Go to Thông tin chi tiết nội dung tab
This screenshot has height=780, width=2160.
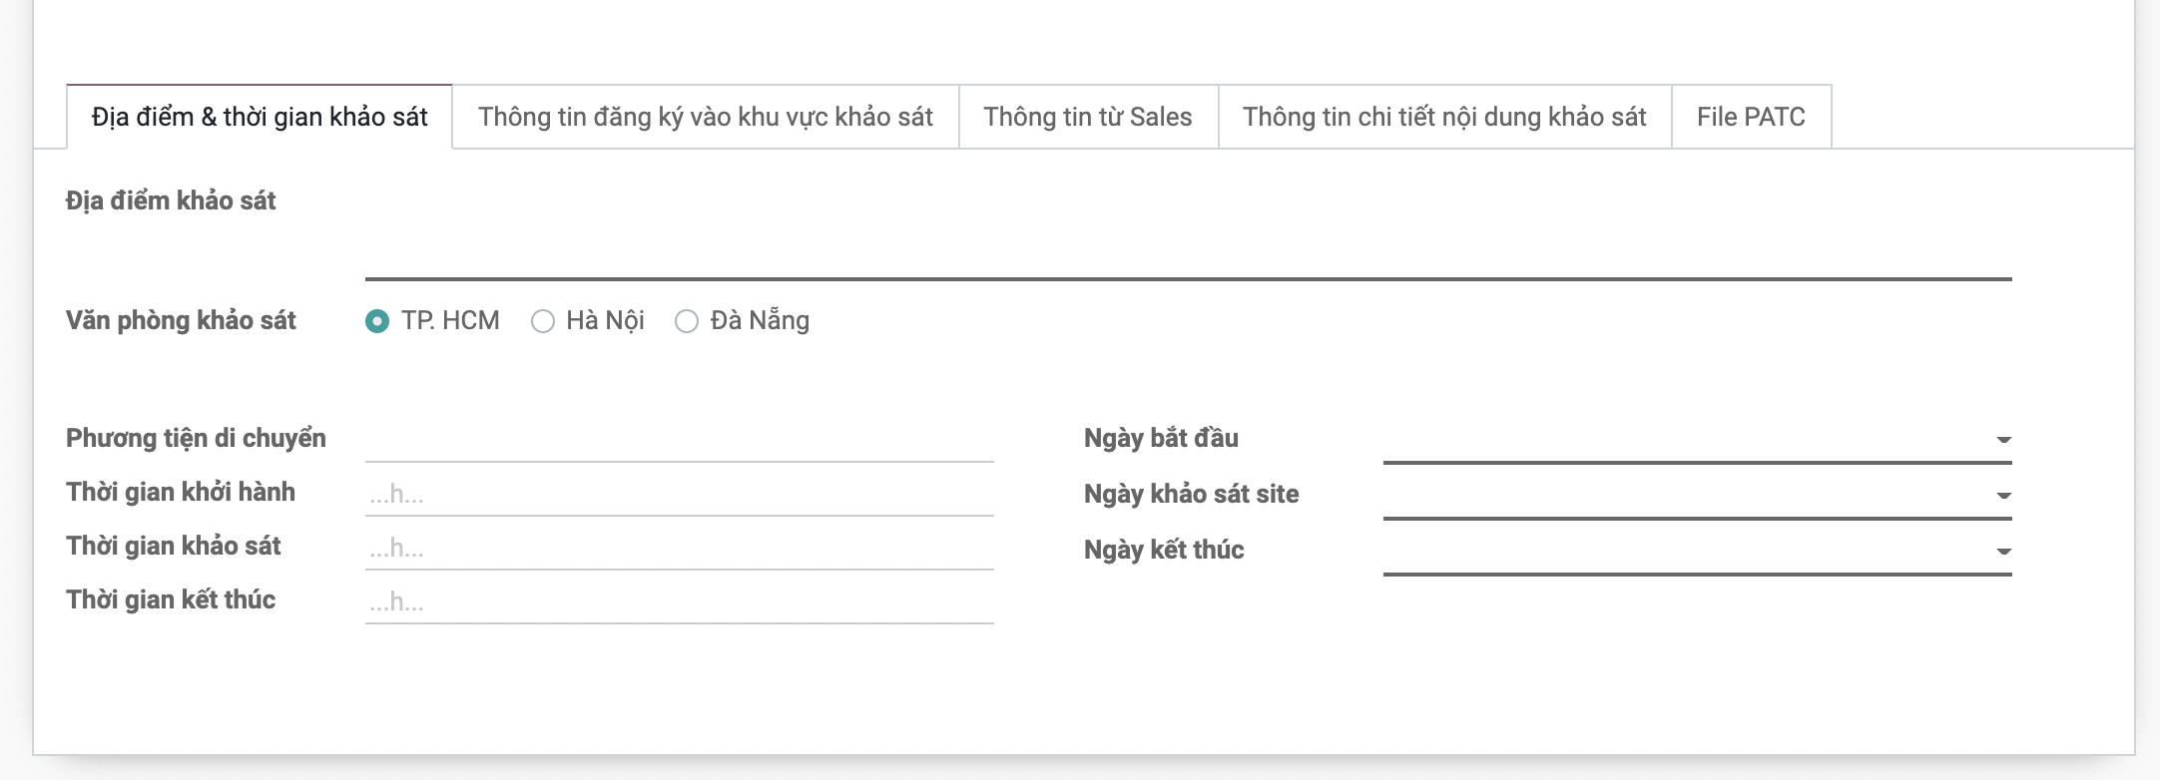click(x=1444, y=118)
